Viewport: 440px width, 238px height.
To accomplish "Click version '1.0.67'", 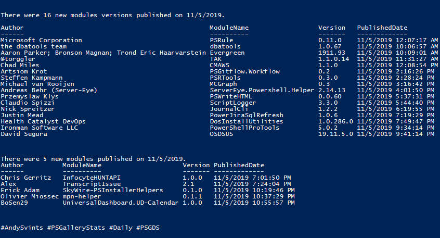I will tap(330, 46).
